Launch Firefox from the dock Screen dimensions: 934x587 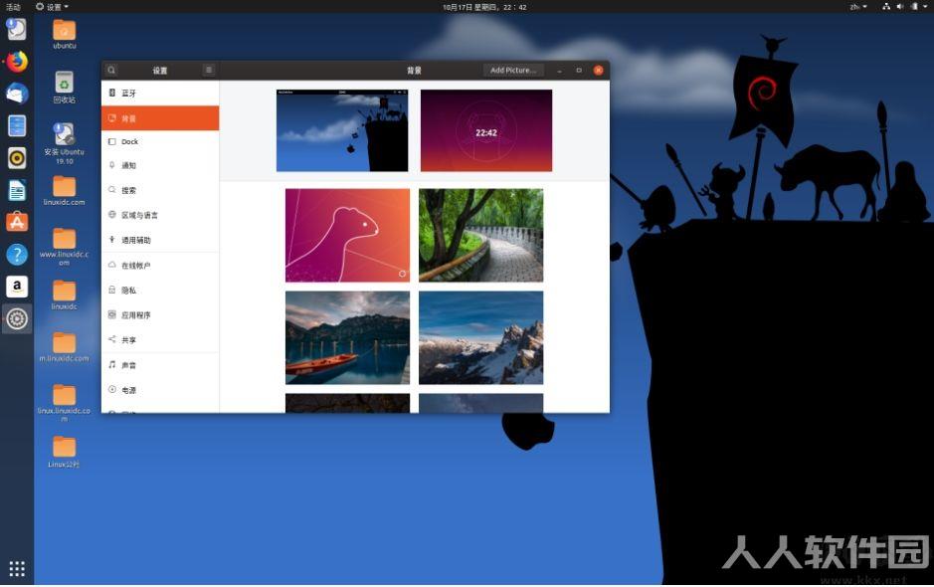[x=17, y=62]
